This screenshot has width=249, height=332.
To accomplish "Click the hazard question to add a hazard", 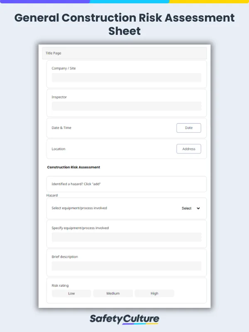I will pos(124,184).
